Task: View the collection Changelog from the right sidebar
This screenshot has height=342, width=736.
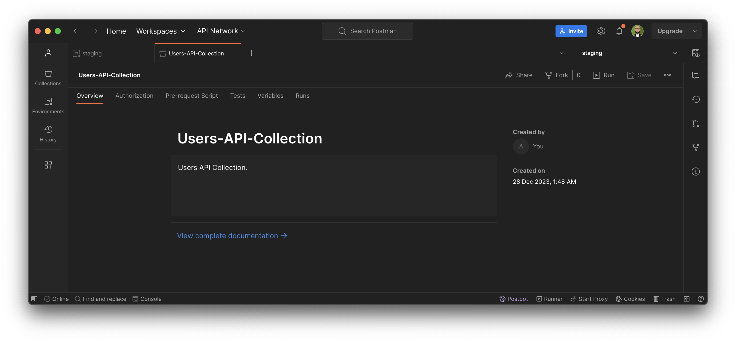Action: [696, 99]
